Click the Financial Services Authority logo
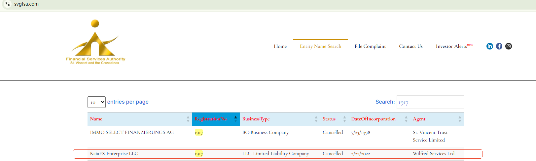The height and width of the screenshot is (161, 536). [x=95, y=42]
